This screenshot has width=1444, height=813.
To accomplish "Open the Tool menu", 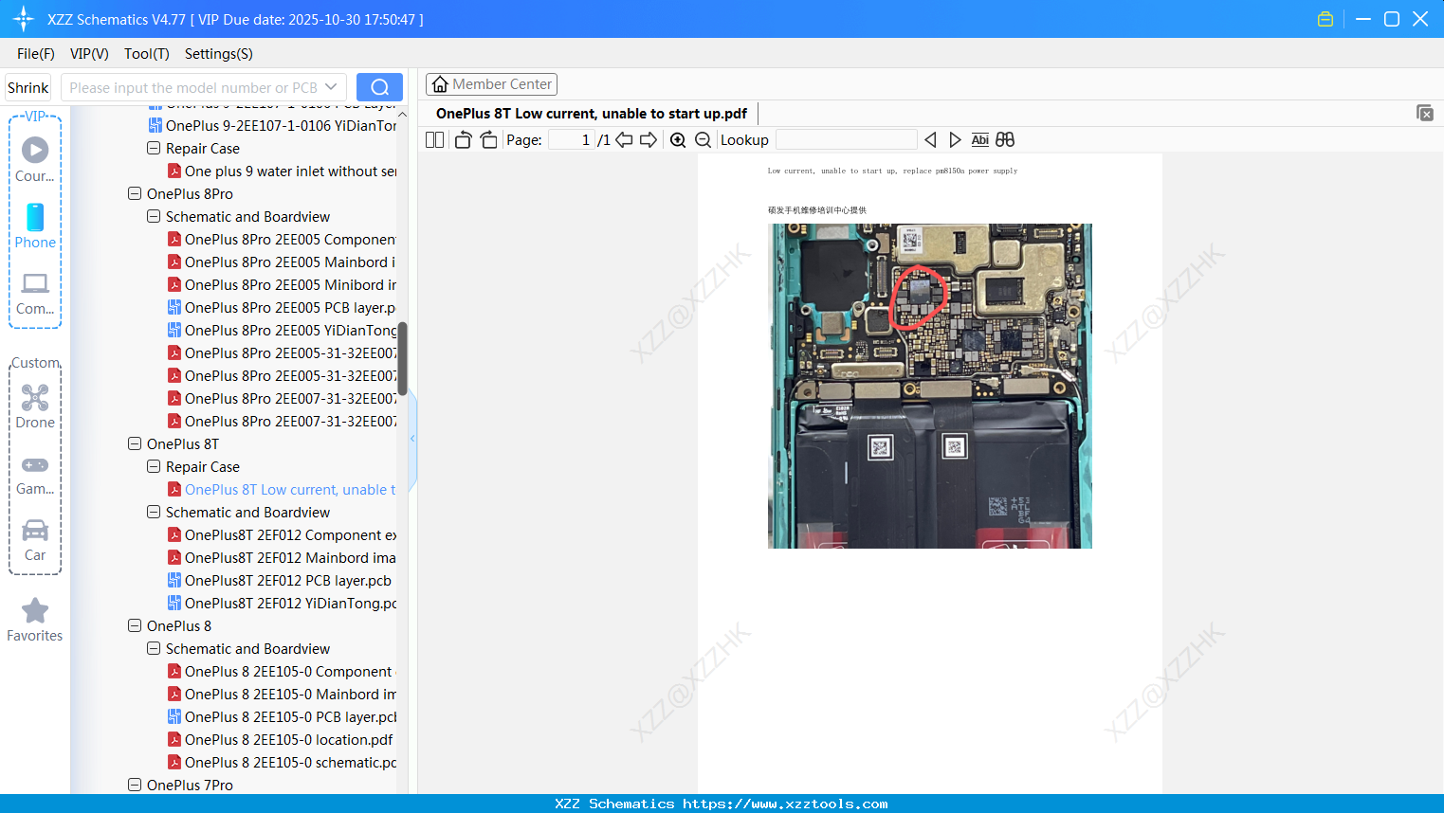I will pyautogui.click(x=146, y=54).
